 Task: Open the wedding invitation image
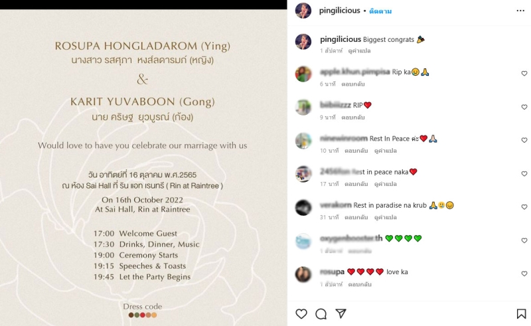pyautogui.click(x=143, y=167)
